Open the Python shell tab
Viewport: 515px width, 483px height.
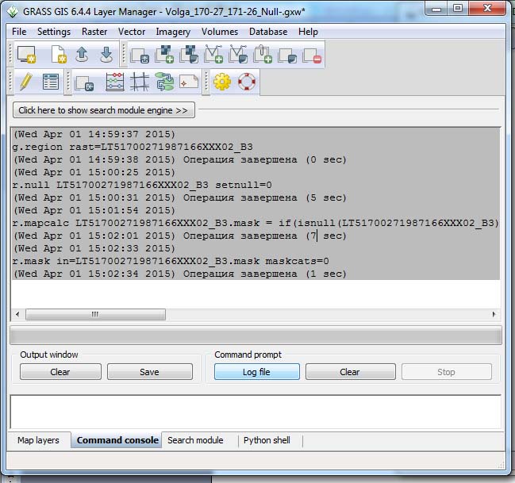tap(267, 440)
